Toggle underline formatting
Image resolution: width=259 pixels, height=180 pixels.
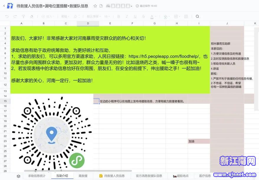[135, 17]
